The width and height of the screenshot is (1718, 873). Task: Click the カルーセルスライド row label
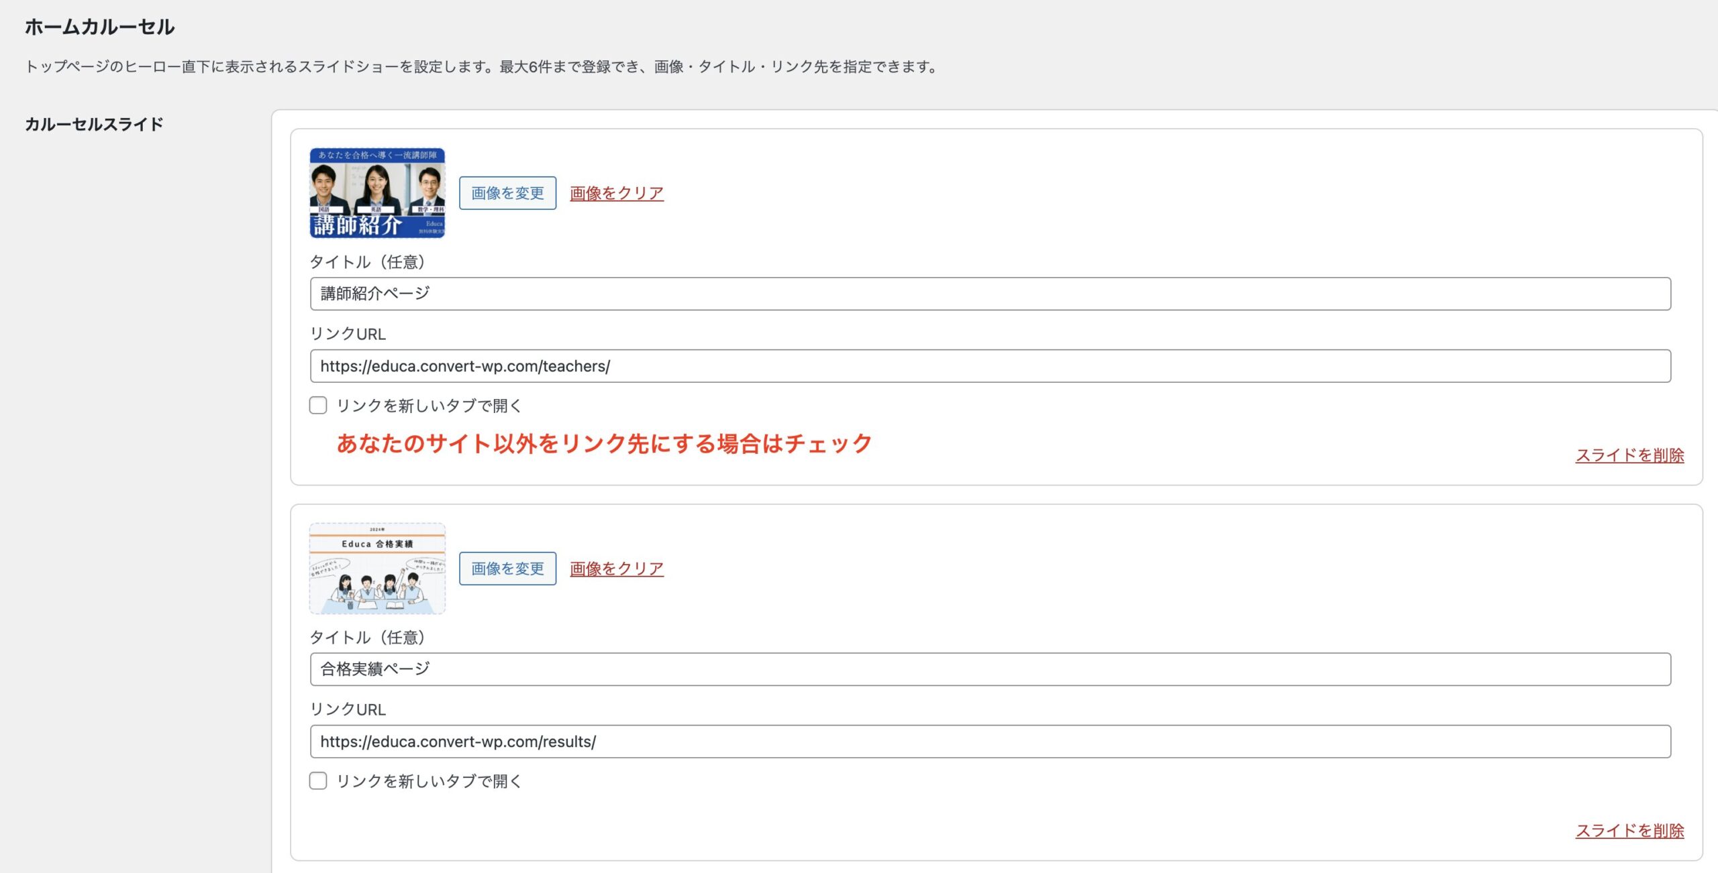pos(94,124)
